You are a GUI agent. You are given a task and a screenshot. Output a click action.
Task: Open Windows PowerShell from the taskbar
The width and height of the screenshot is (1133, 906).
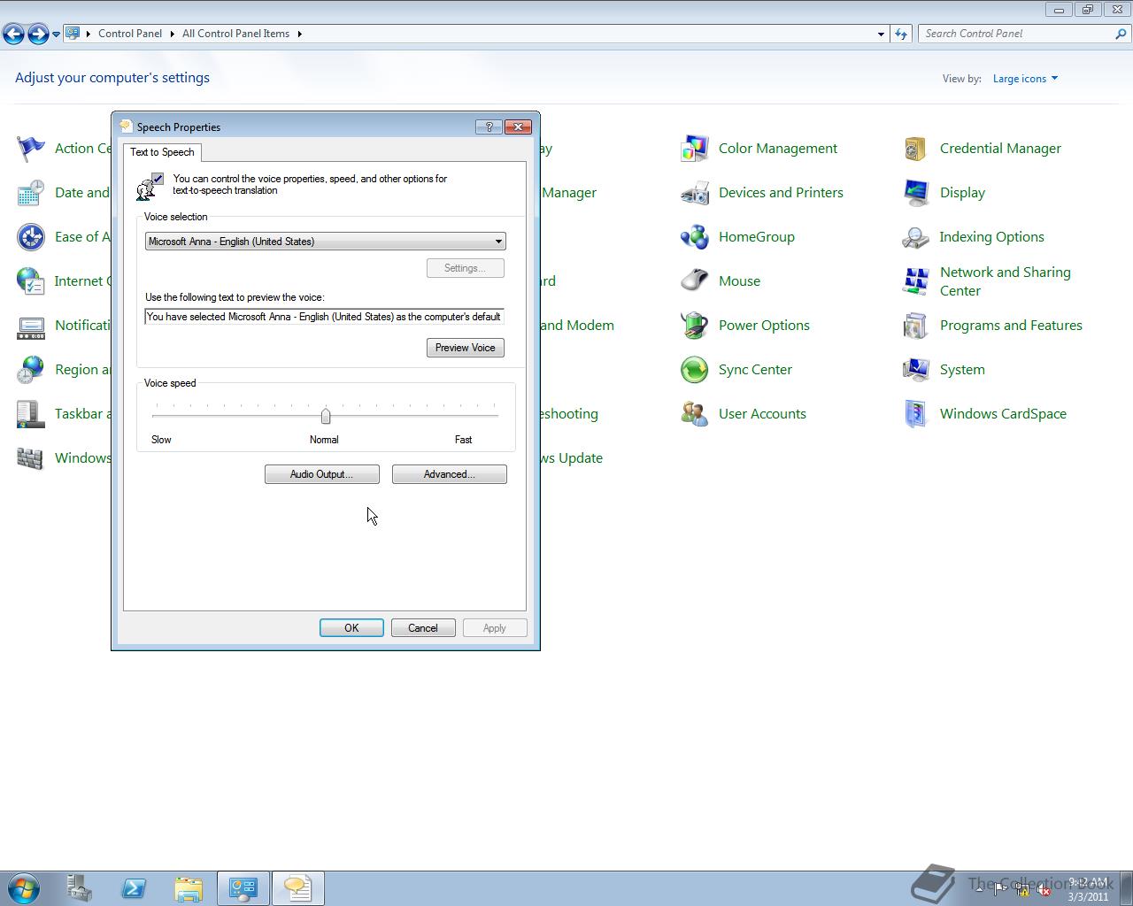(x=134, y=888)
